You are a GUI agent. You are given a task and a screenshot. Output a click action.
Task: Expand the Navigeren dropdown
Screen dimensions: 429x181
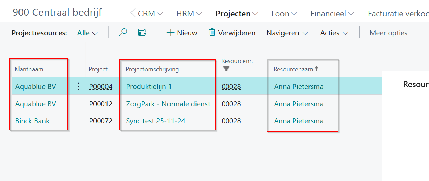[x=287, y=33]
